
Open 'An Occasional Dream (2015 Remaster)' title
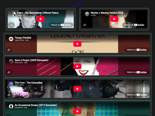coord(36,105)
